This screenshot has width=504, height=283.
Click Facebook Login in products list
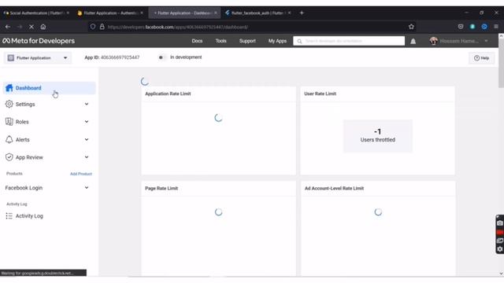point(24,188)
